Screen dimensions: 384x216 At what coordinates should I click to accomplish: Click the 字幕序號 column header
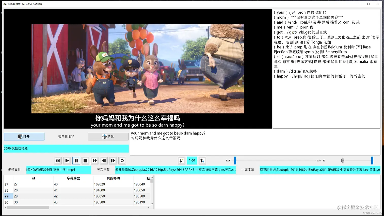click(x=73, y=178)
